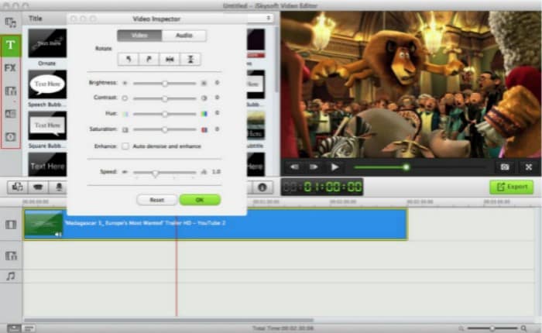The image size is (542, 333).
Task: Play the video preview
Action: click(x=334, y=167)
